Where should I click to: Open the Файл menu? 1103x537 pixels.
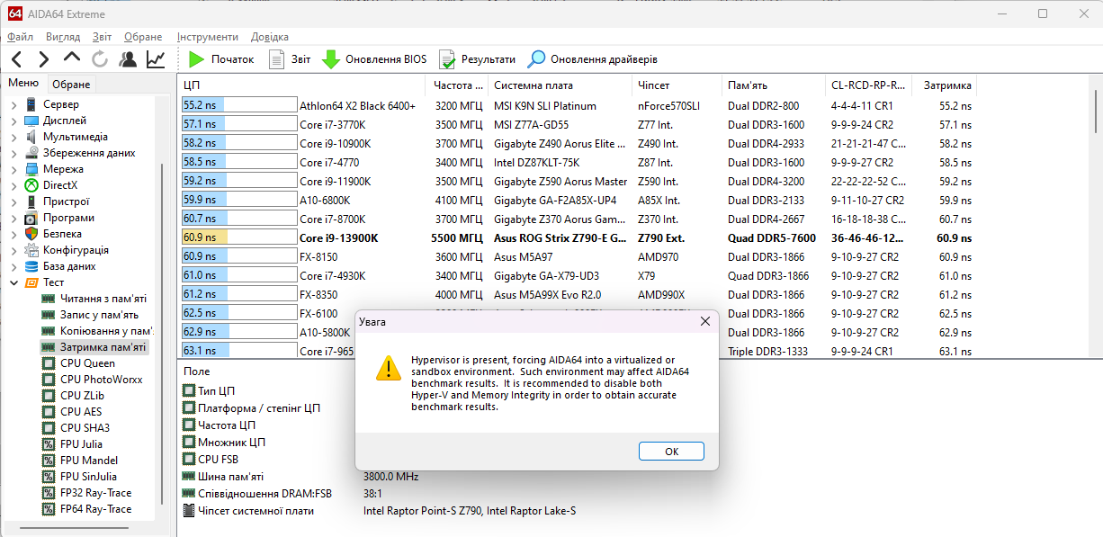[x=20, y=37]
